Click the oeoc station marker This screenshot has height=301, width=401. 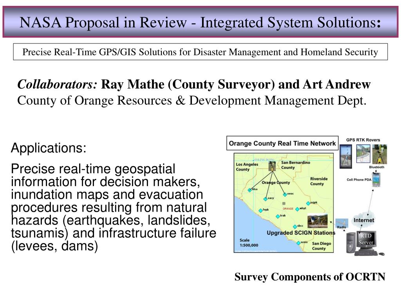point(285,194)
